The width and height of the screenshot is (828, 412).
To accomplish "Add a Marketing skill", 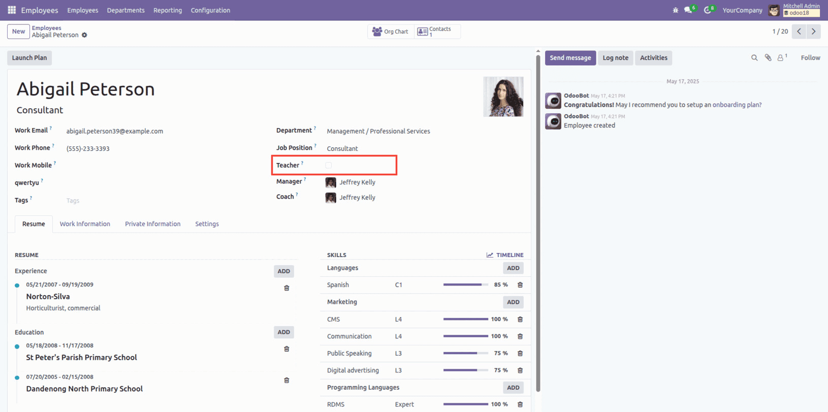I will coord(513,302).
